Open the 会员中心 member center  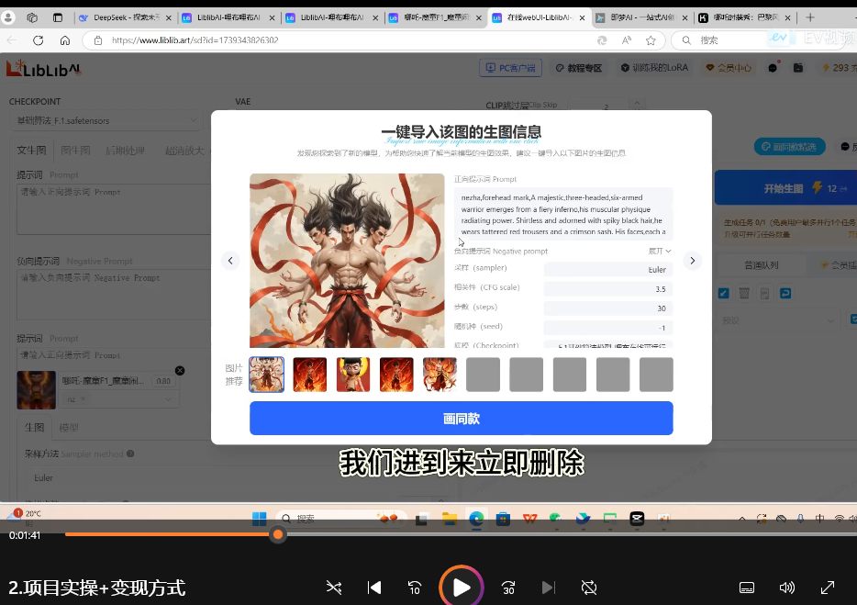[729, 68]
